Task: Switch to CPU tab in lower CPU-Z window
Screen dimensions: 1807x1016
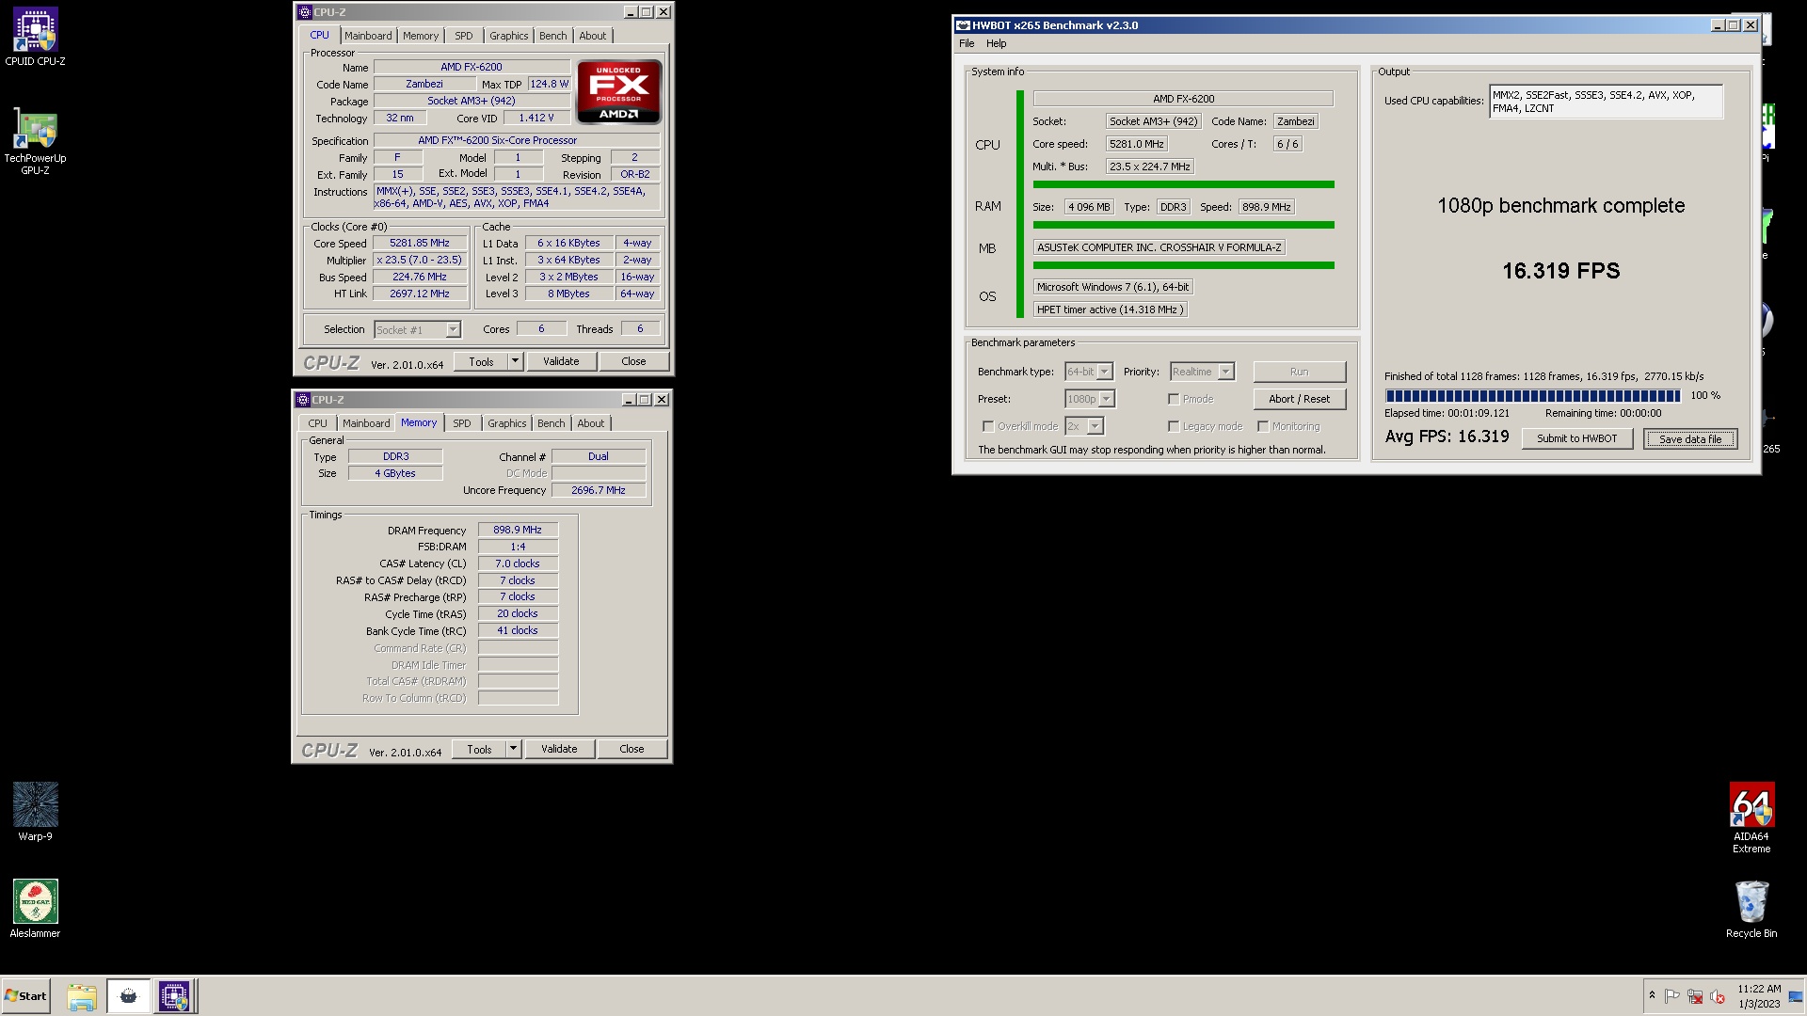Action: click(x=318, y=423)
